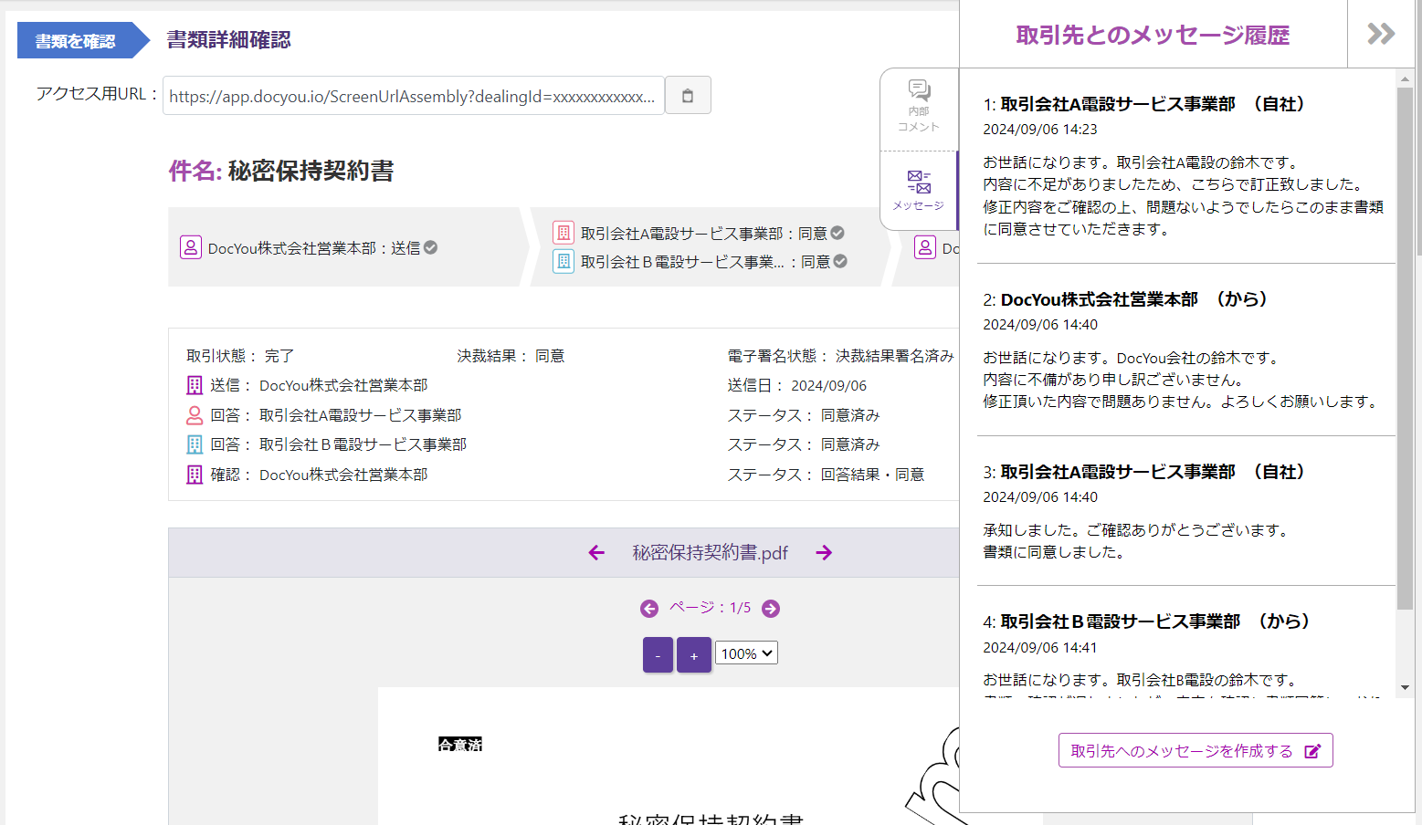
Task: Go to previous file with left arrow
Action: click(596, 553)
